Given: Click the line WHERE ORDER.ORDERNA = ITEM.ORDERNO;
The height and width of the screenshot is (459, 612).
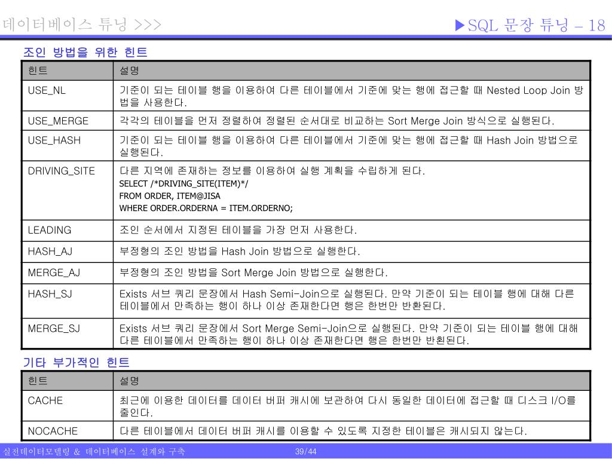Looking at the screenshot, I should pyautogui.click(x=206, y=208).
